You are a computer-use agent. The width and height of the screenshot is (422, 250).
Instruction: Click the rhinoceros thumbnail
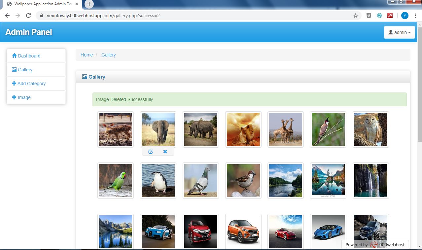(201, 129)
